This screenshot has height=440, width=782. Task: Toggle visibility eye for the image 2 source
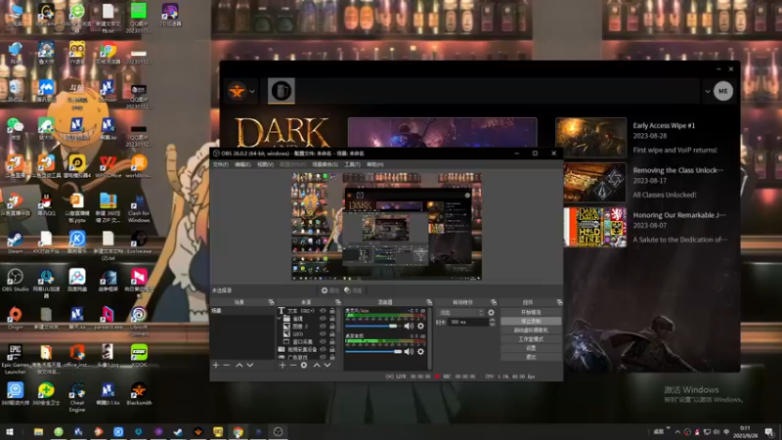point(323,327)
